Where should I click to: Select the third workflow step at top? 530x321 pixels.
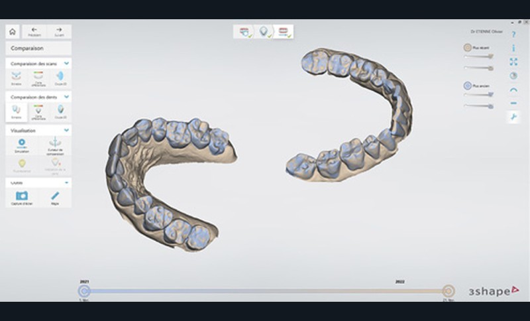[284, 31]
